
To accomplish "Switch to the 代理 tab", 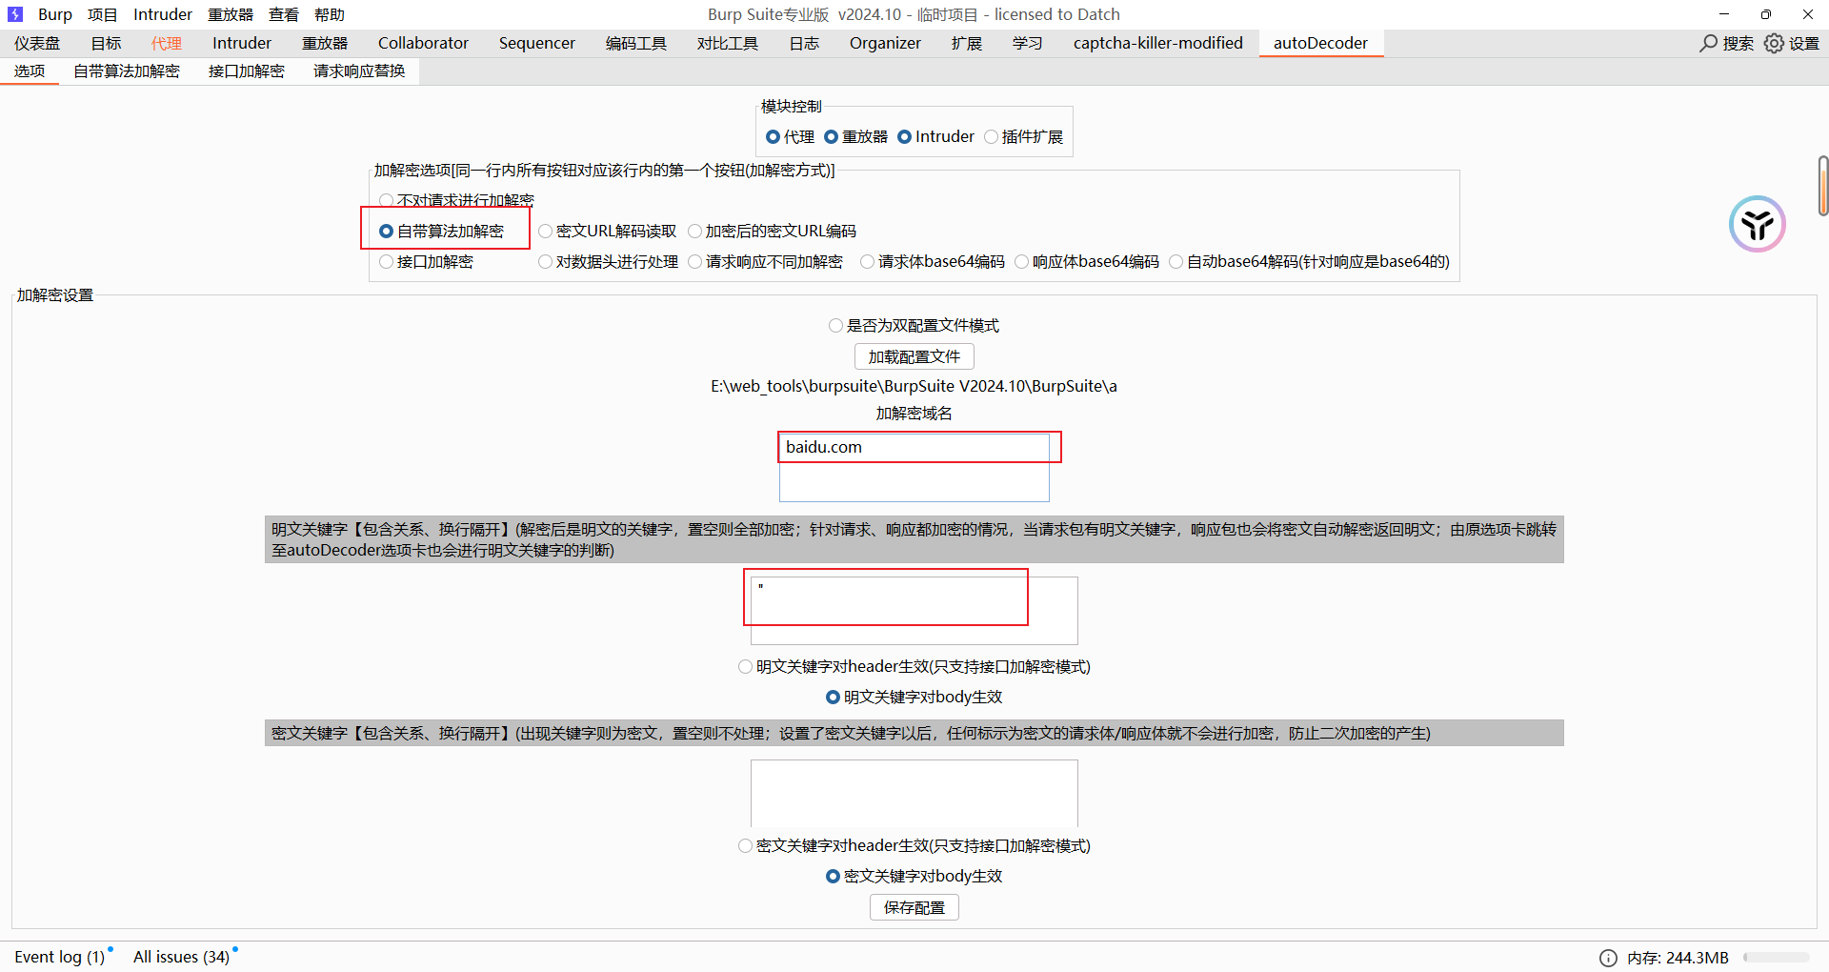I will click(x=167, y=43).
